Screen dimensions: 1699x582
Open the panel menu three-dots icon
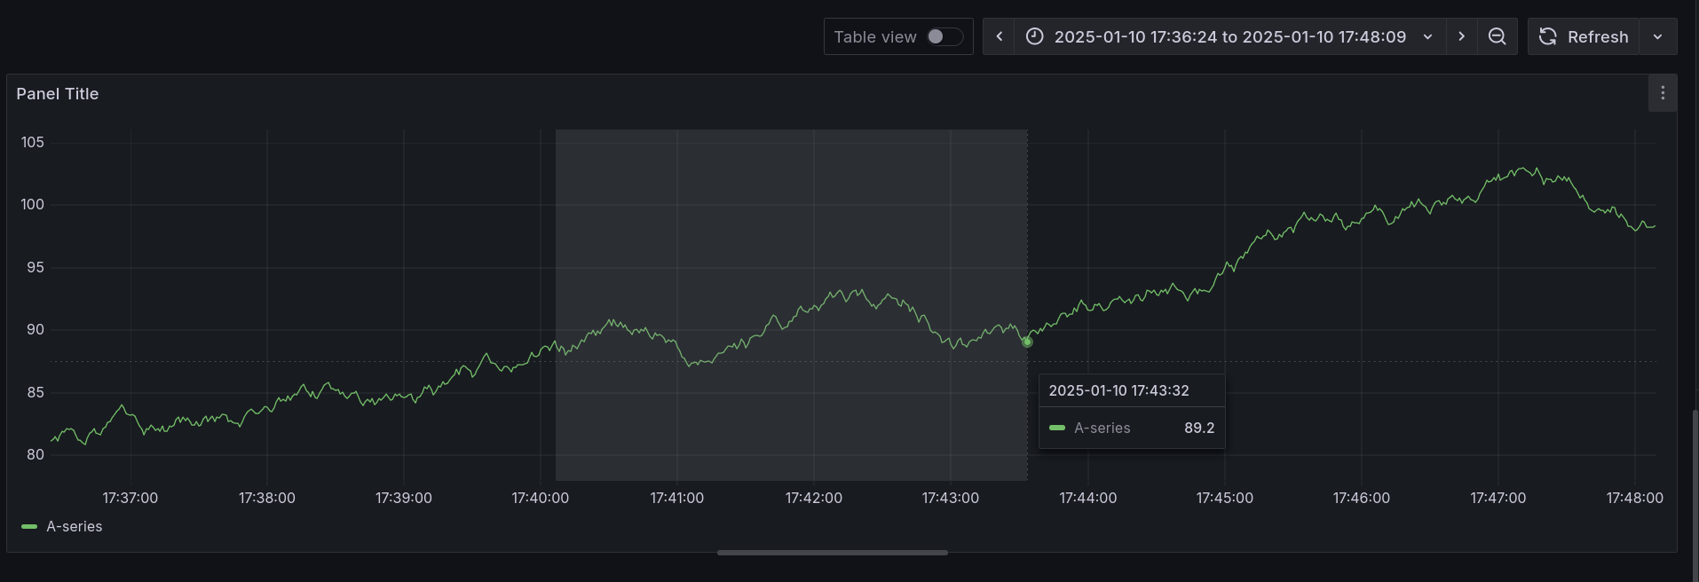point(1662,93)
